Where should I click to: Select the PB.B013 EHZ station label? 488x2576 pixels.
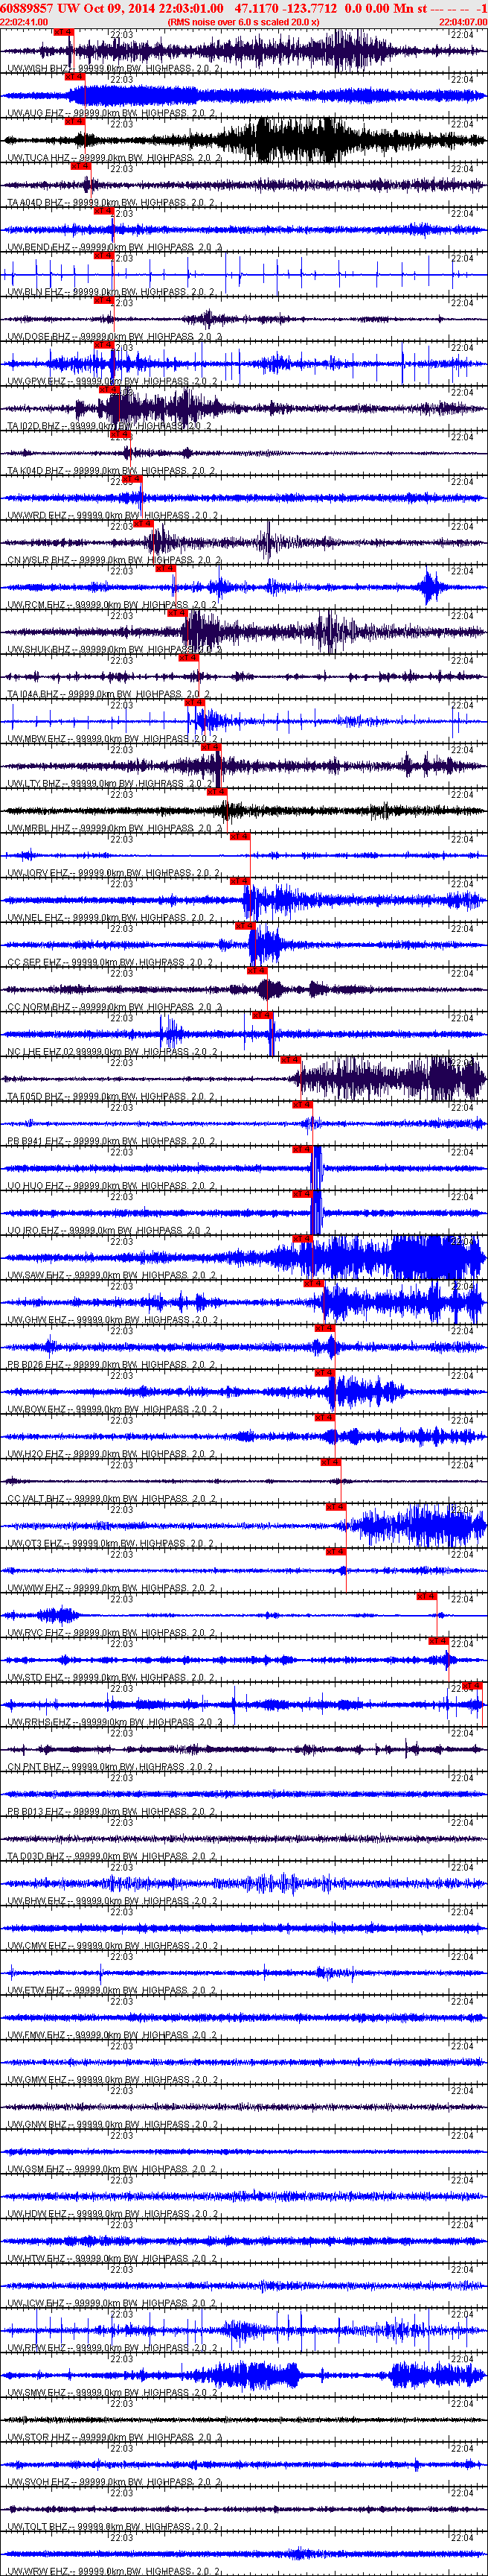click(x=111, y=1811)
